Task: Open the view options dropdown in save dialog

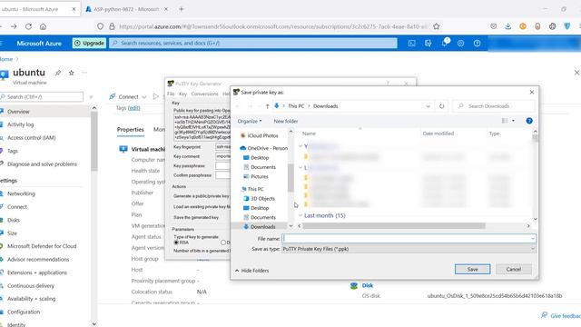Action: pos(513,121)
